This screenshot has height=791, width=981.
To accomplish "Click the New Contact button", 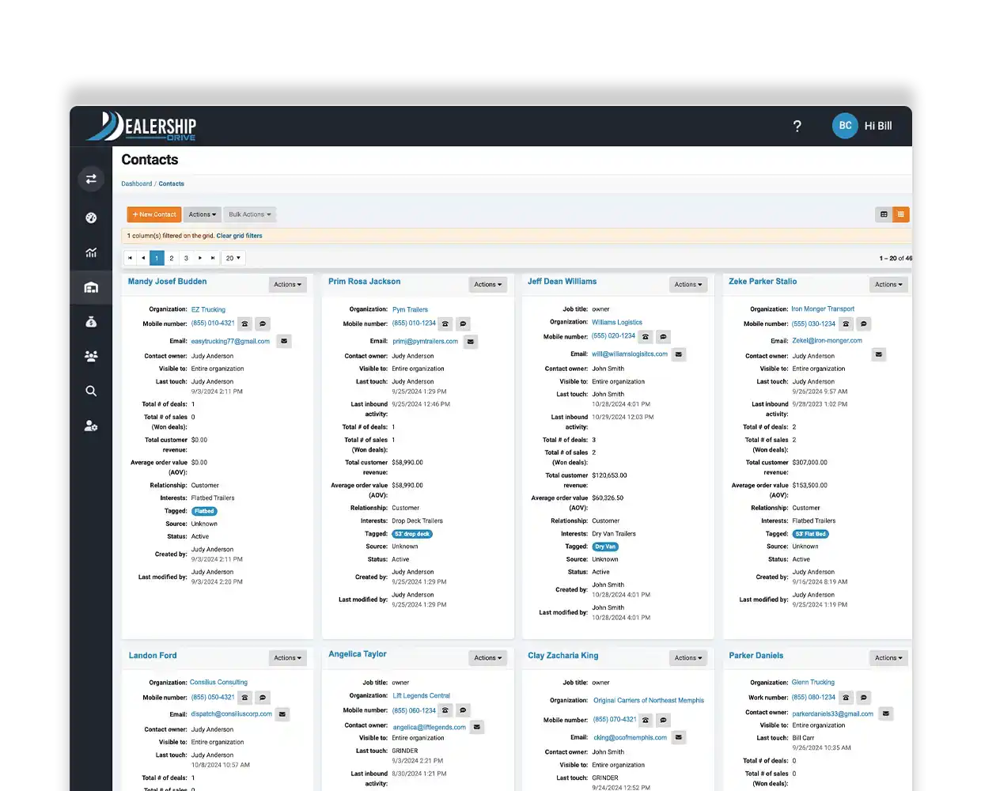I will coord(153,214).
